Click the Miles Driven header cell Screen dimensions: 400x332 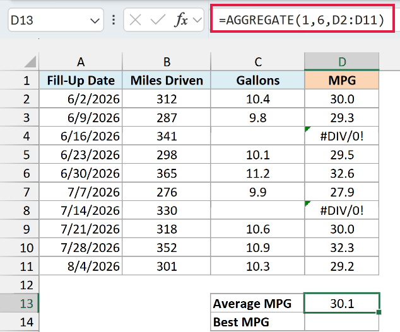pyautogui.click(x=167, y=80)
